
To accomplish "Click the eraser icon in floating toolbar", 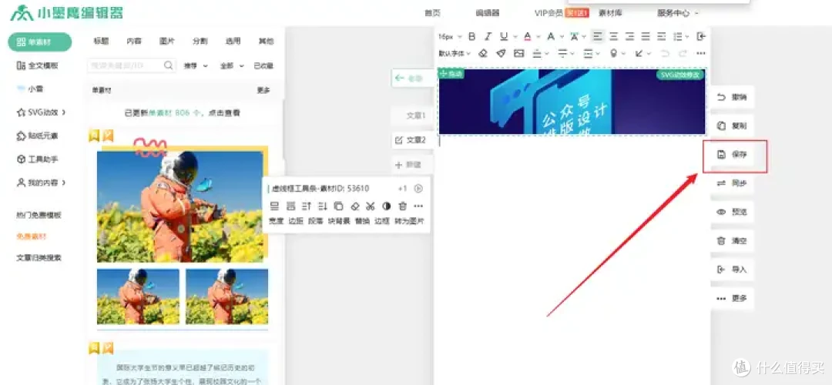I will click(x=355, y=206).
